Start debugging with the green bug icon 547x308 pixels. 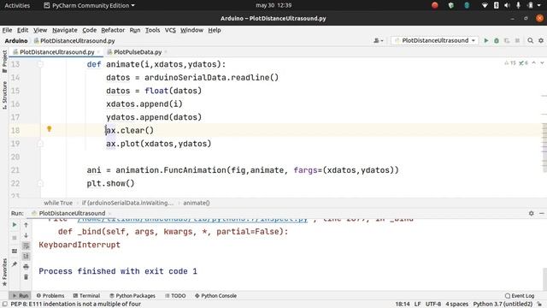coord(497,40)
